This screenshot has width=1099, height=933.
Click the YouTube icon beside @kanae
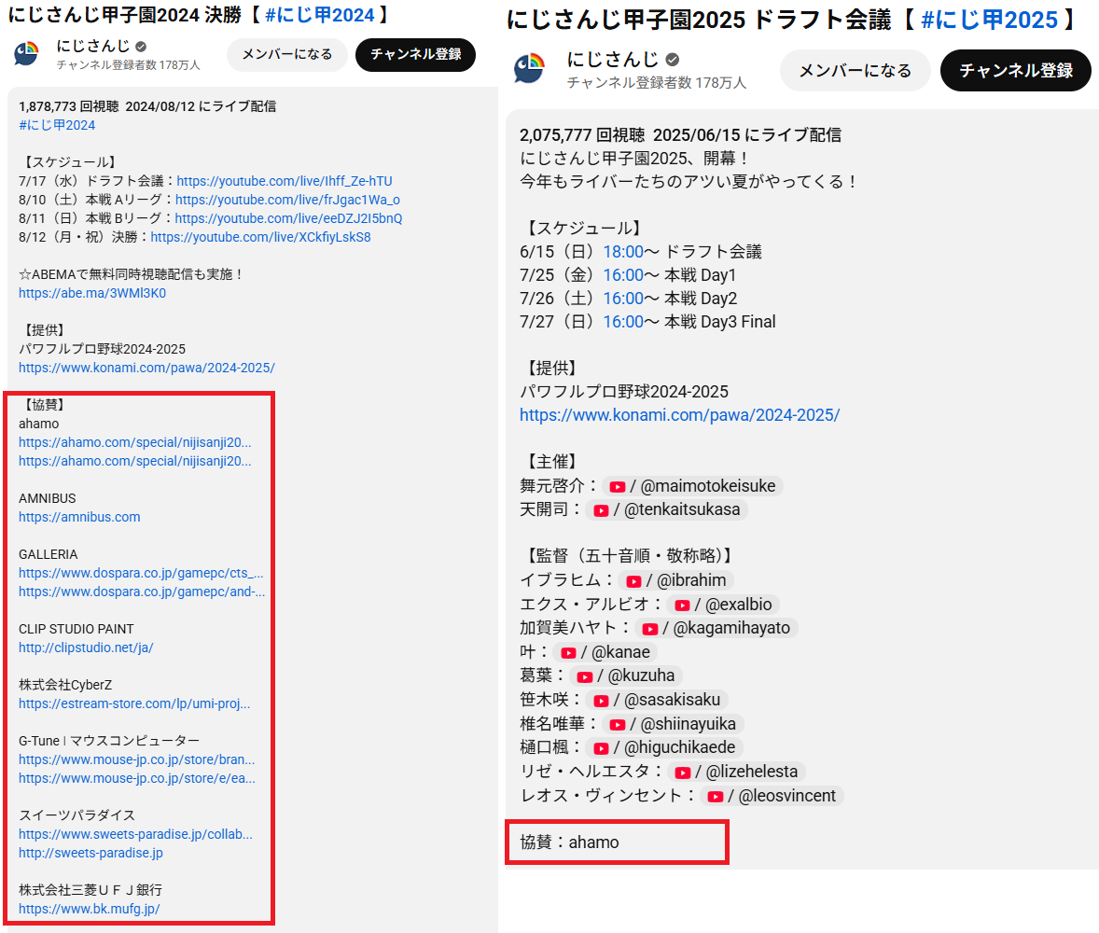point(568,652)
